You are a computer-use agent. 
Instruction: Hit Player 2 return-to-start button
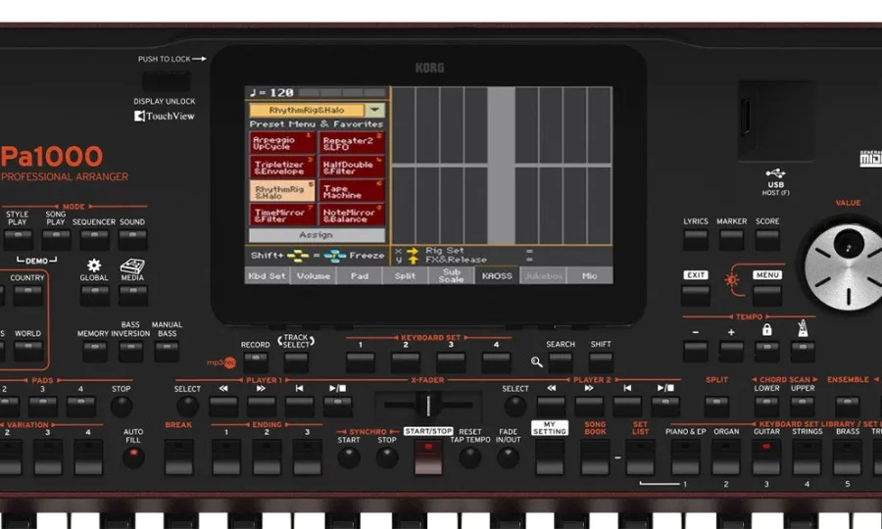[x=628, y=406]
